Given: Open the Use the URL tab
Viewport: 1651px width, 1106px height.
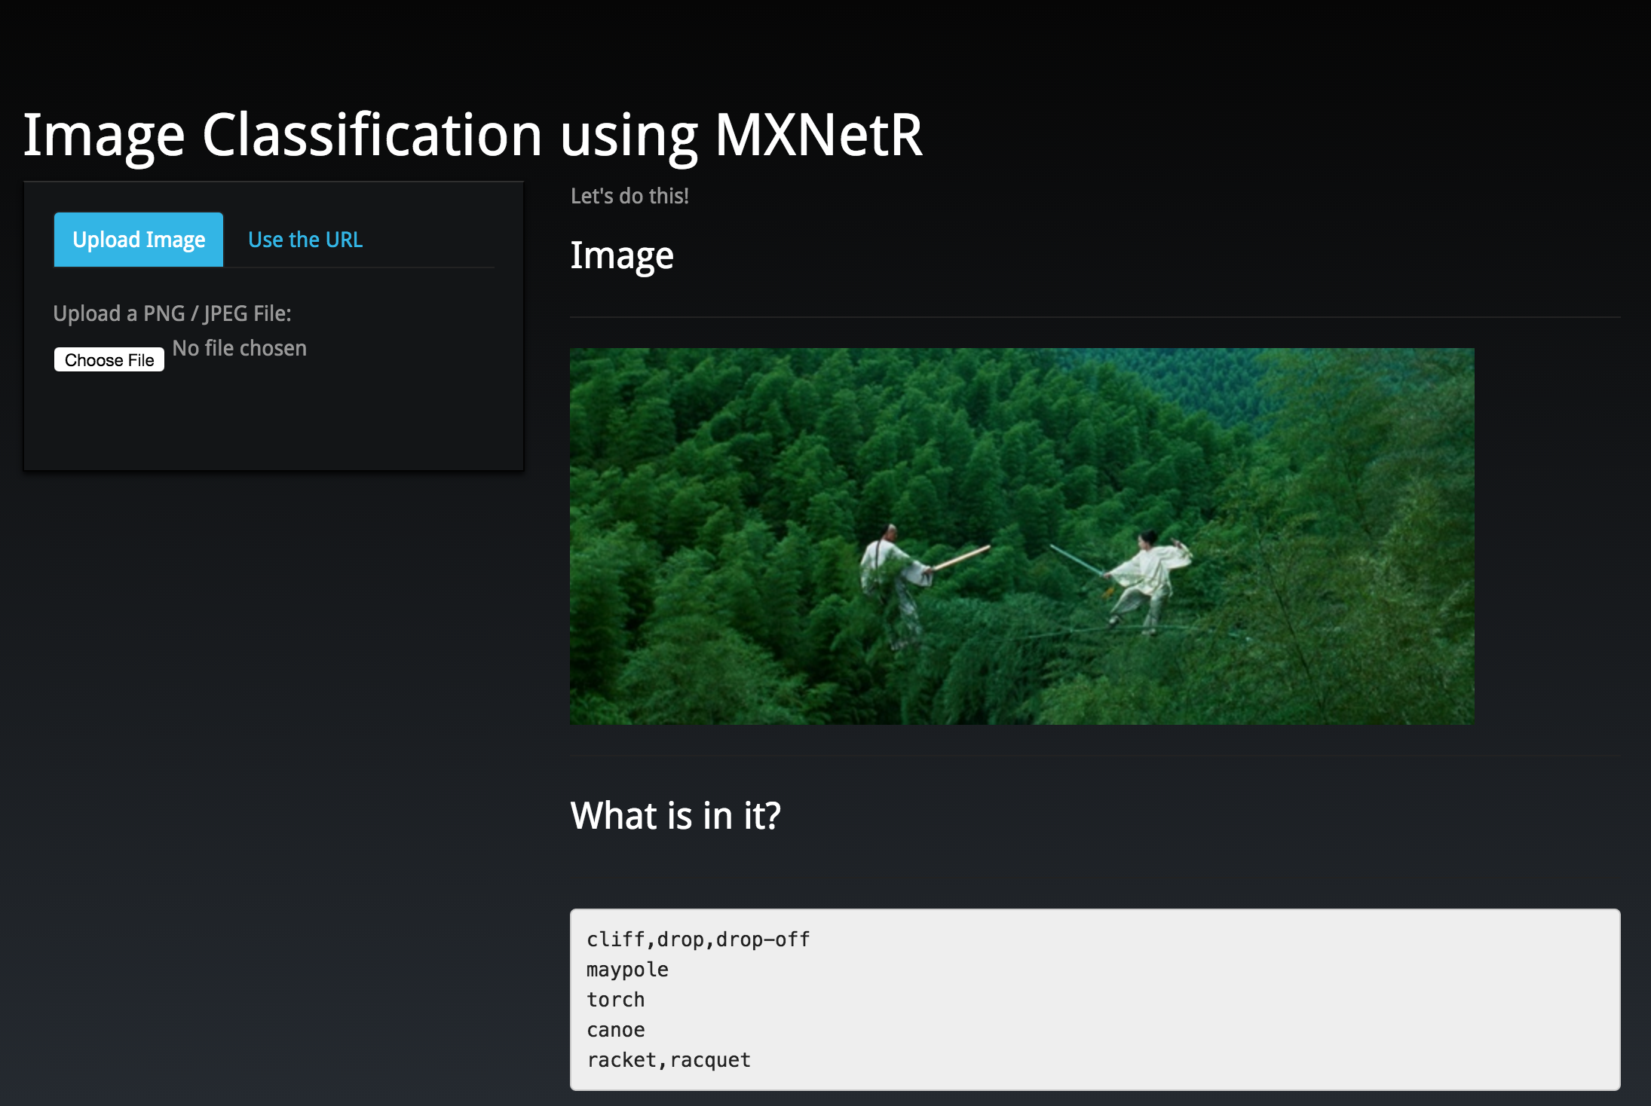Looking at the screenshot, I should tap(305, 240).
